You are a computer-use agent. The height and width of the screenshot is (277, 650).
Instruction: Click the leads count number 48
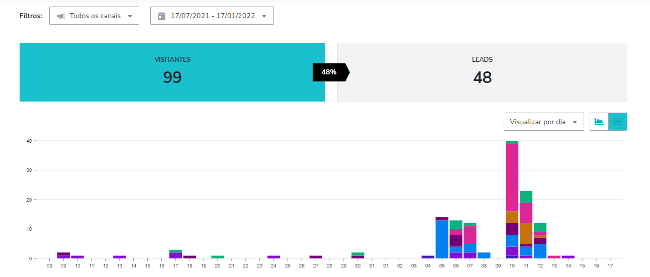click(482, 77)
